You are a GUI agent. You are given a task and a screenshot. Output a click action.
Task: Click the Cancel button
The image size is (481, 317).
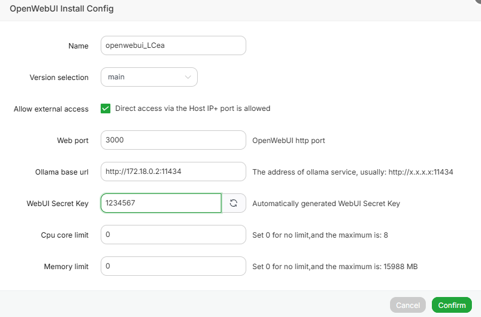(408, 305)
